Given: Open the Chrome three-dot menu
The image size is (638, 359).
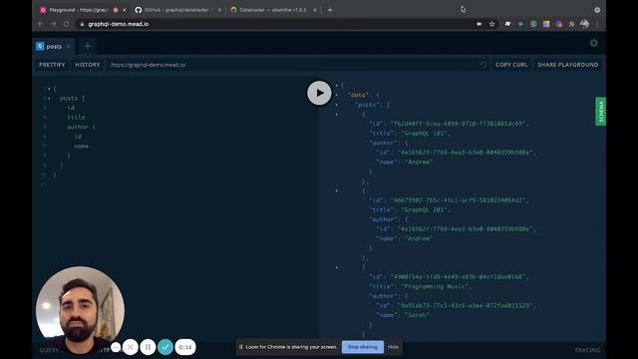Looking at the screenshot, I should click(x=597, y=24).
